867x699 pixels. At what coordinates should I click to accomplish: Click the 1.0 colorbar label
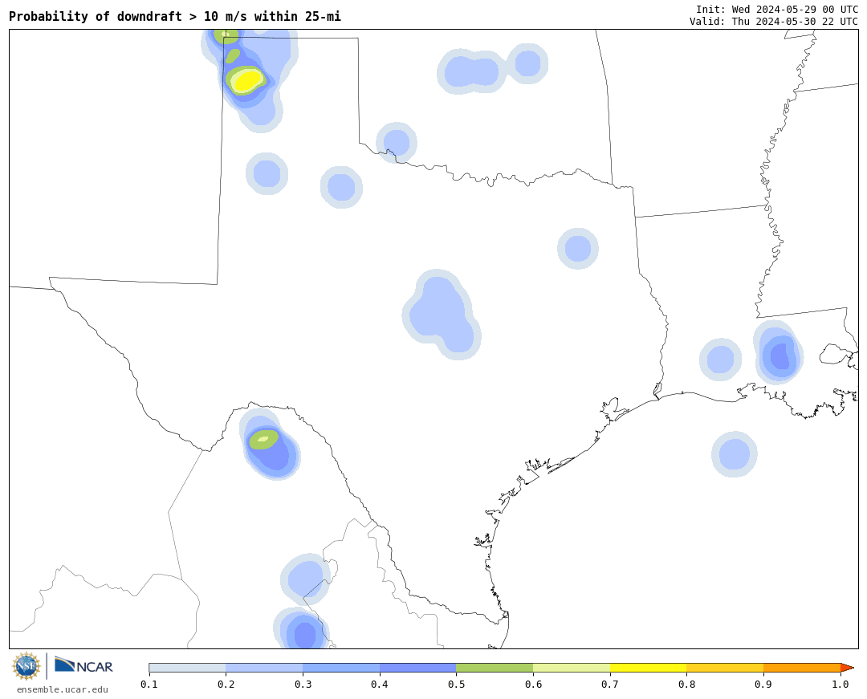841,685
